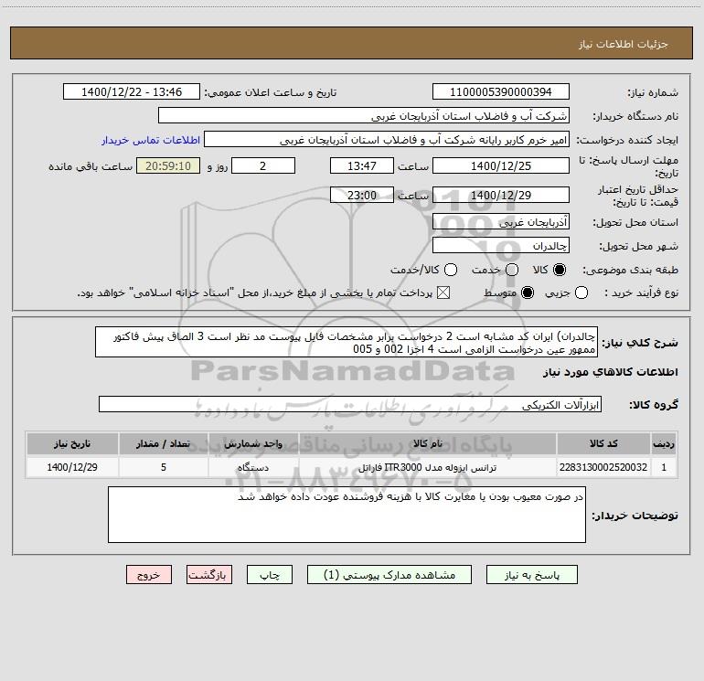Screen dimensions: 704x681
Task: Click the نام کالا column header
Action: 428,443
